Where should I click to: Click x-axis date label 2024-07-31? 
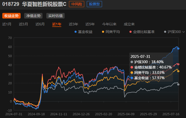coord(14,114)
